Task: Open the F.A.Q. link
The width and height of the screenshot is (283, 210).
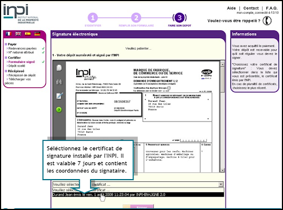Action: coord(271,8)
